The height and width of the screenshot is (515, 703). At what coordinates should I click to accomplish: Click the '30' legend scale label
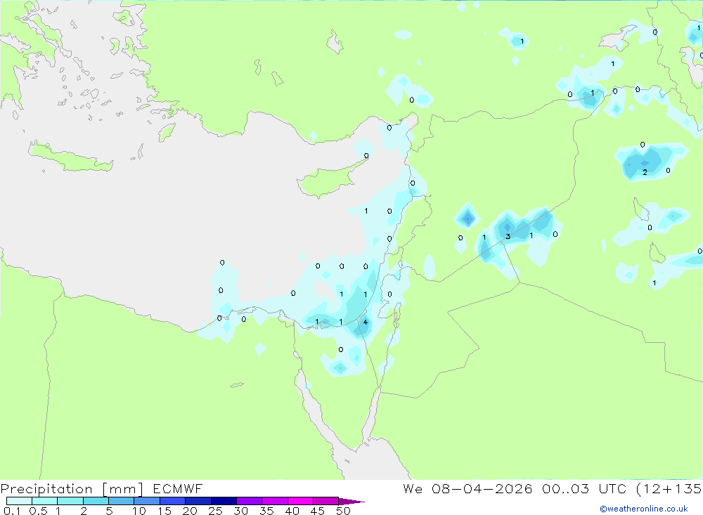(x=240, y=511)
